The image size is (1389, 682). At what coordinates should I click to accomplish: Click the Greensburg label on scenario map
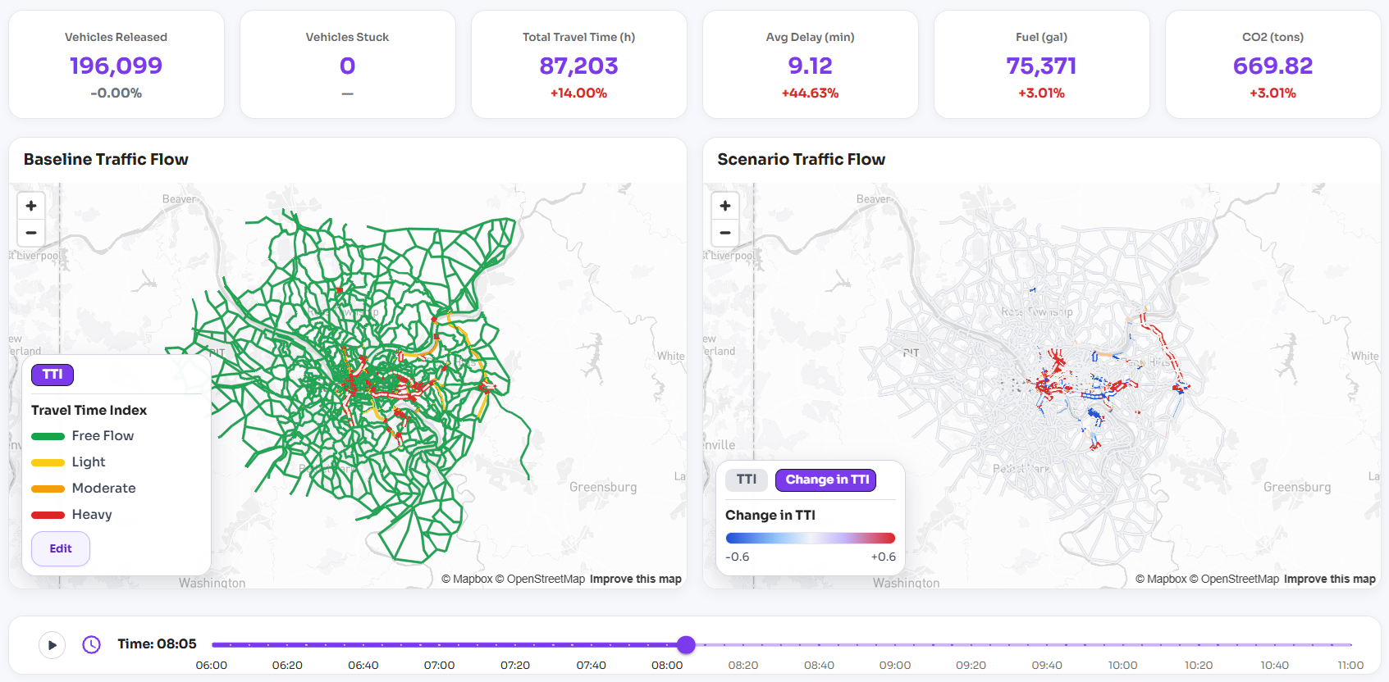click(1297, 487)
